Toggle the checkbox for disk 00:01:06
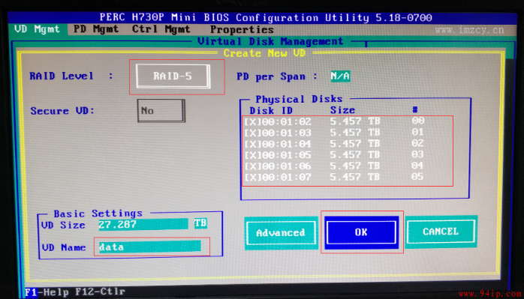Image resolution: width=524 pixels, height=299 pixels. pyautogui.click(x=251, y=166)
